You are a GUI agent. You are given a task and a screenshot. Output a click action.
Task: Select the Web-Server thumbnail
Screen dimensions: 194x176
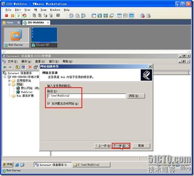17,37
